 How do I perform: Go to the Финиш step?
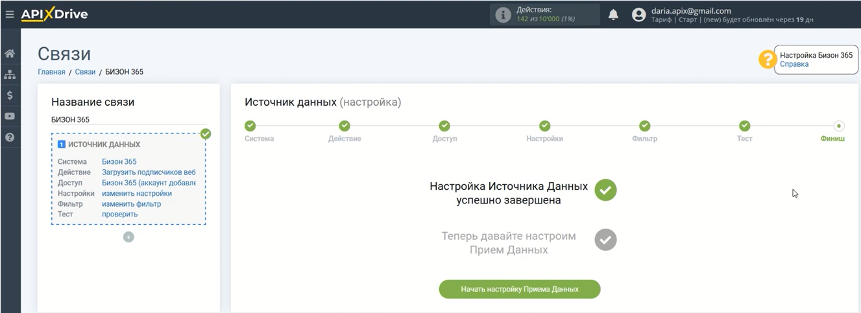[x=839, y=126]
